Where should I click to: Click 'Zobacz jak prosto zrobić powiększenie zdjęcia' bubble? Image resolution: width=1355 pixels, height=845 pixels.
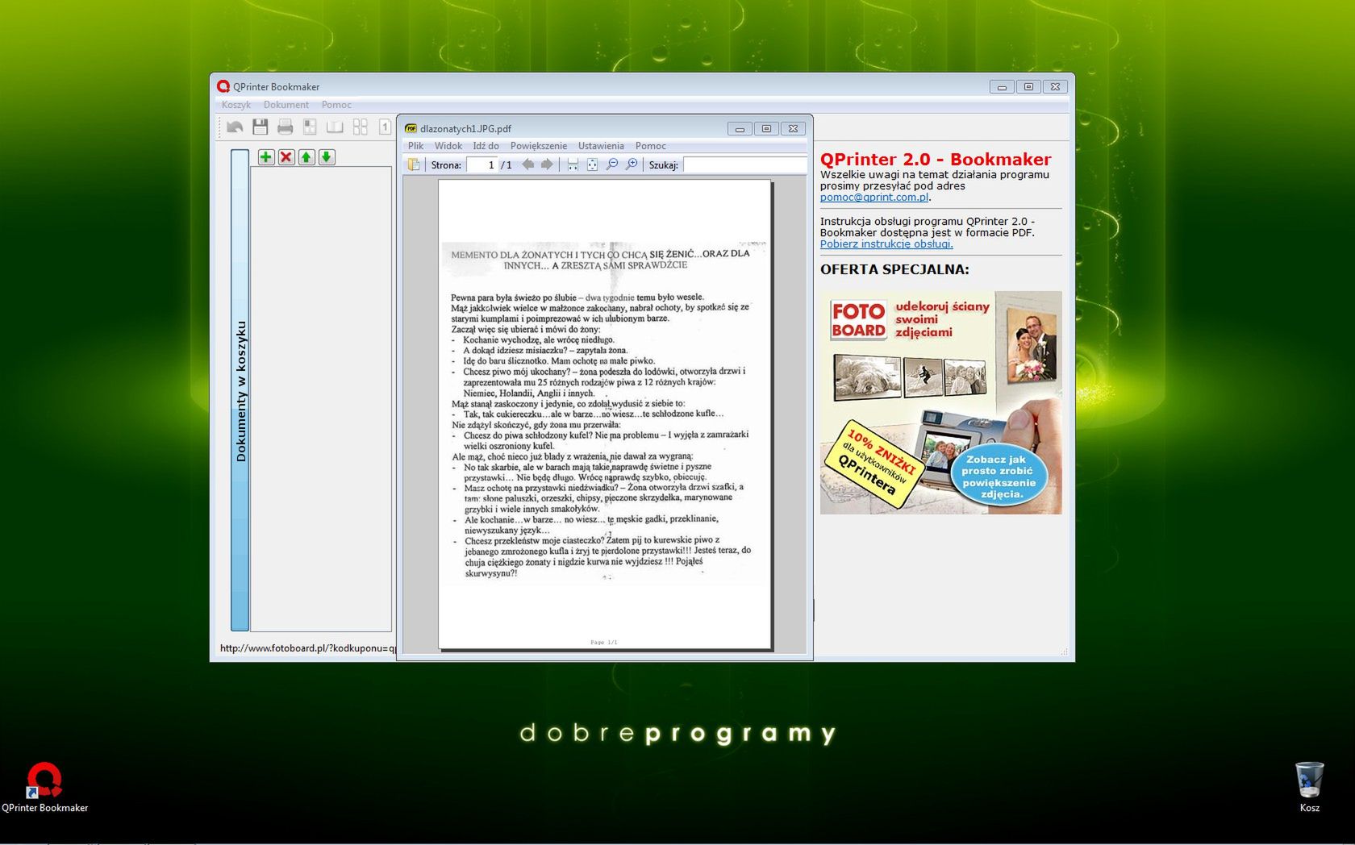(998, 477)
